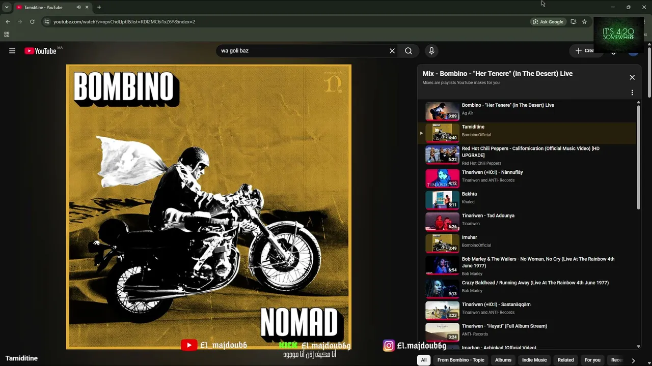
Task: Open the "Imuhar" playlist title
Action: tap(470, 237)
